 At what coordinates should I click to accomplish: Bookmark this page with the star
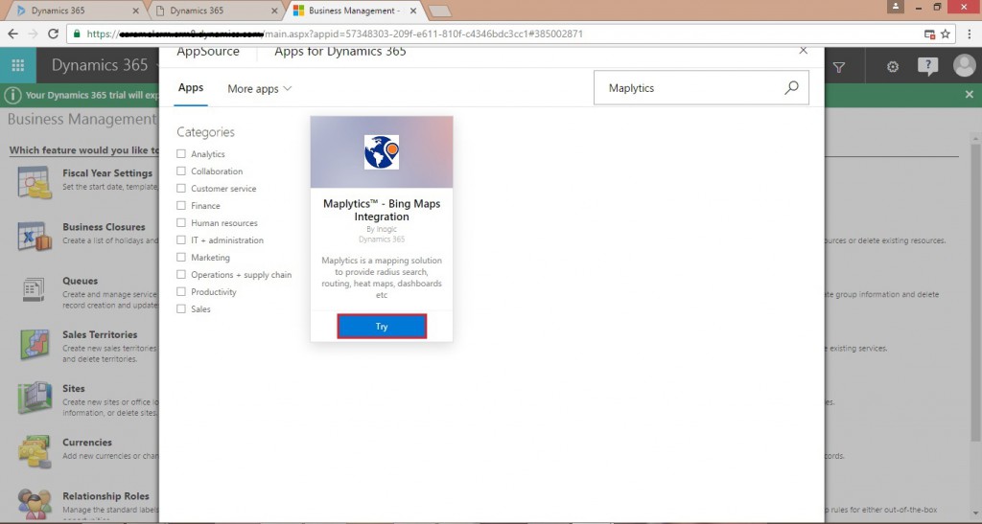tap(946, 34)
